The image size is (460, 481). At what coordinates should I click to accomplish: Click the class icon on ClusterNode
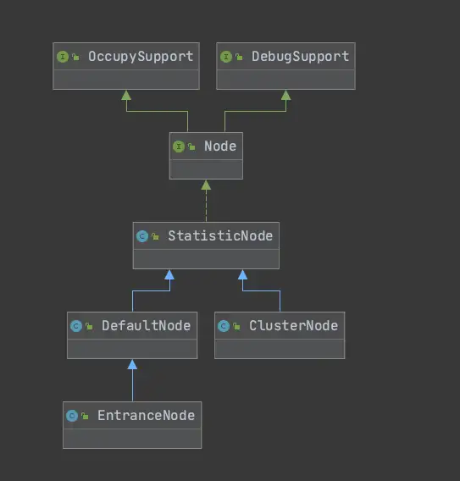coord(224,326)
